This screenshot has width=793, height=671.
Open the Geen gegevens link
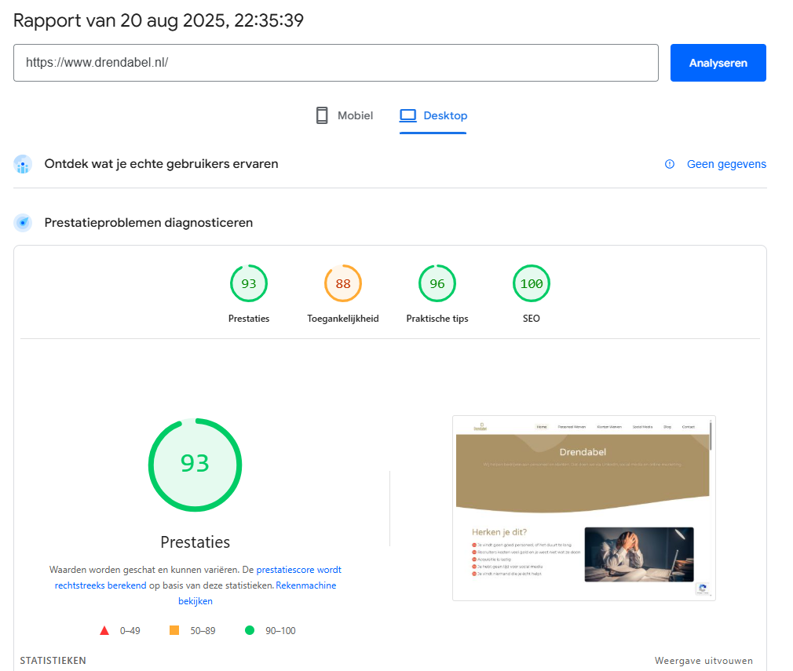click(726, 164)
